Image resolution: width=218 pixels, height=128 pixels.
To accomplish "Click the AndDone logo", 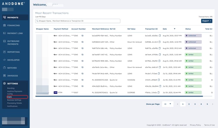I will (13, 4).
